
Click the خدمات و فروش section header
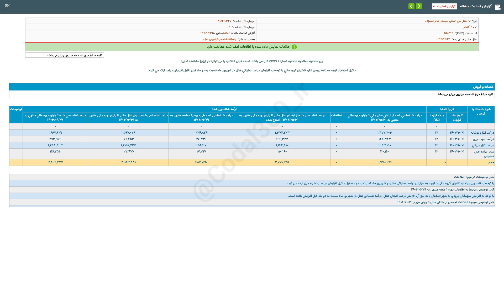pyautogui.click(x=483, y=87)
